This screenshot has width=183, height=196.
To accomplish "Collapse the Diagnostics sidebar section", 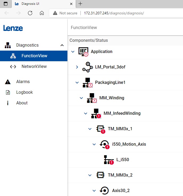I will click(62, 45).
